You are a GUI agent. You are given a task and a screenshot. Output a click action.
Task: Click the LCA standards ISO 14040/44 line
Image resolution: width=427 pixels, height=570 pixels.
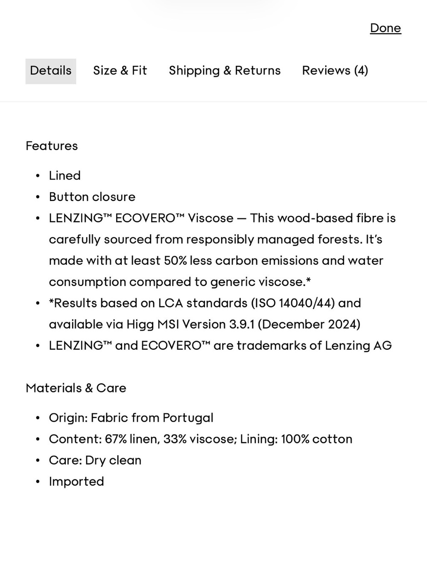click(205, 303)
